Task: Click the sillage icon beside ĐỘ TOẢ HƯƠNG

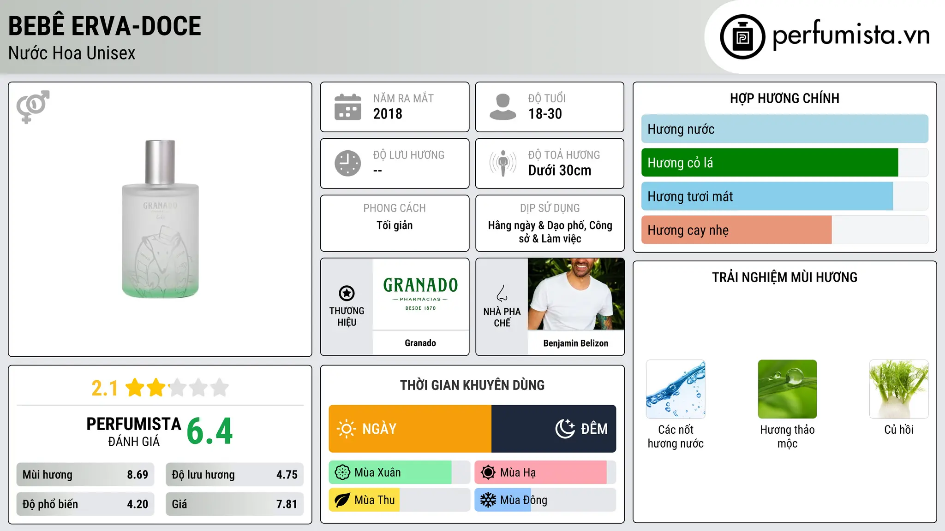Action: pos(503,163)
